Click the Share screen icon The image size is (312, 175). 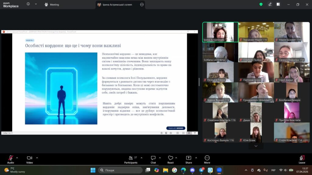(189, 158)
